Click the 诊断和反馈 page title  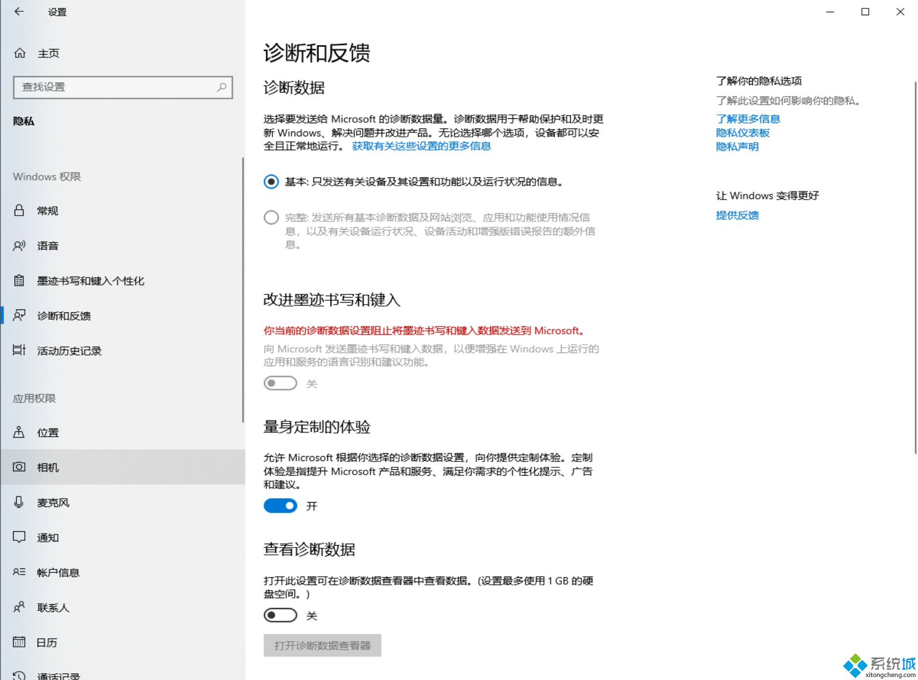point(316,53)
